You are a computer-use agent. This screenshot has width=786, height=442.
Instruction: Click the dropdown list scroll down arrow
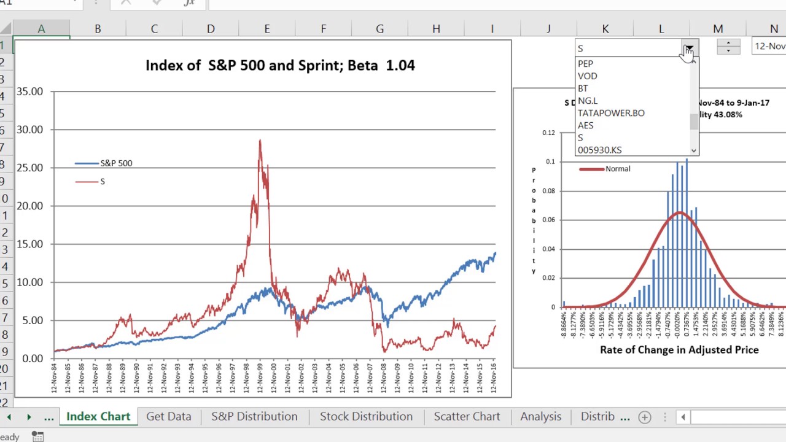coord(694,150)
